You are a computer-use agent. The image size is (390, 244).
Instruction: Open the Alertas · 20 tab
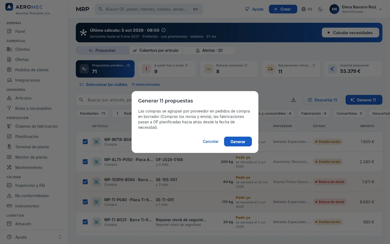click(209, 50)
